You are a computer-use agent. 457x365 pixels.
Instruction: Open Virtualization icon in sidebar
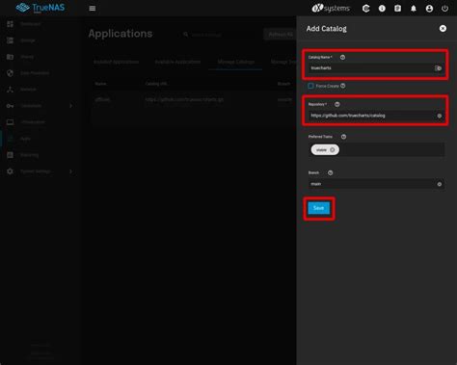10,122
